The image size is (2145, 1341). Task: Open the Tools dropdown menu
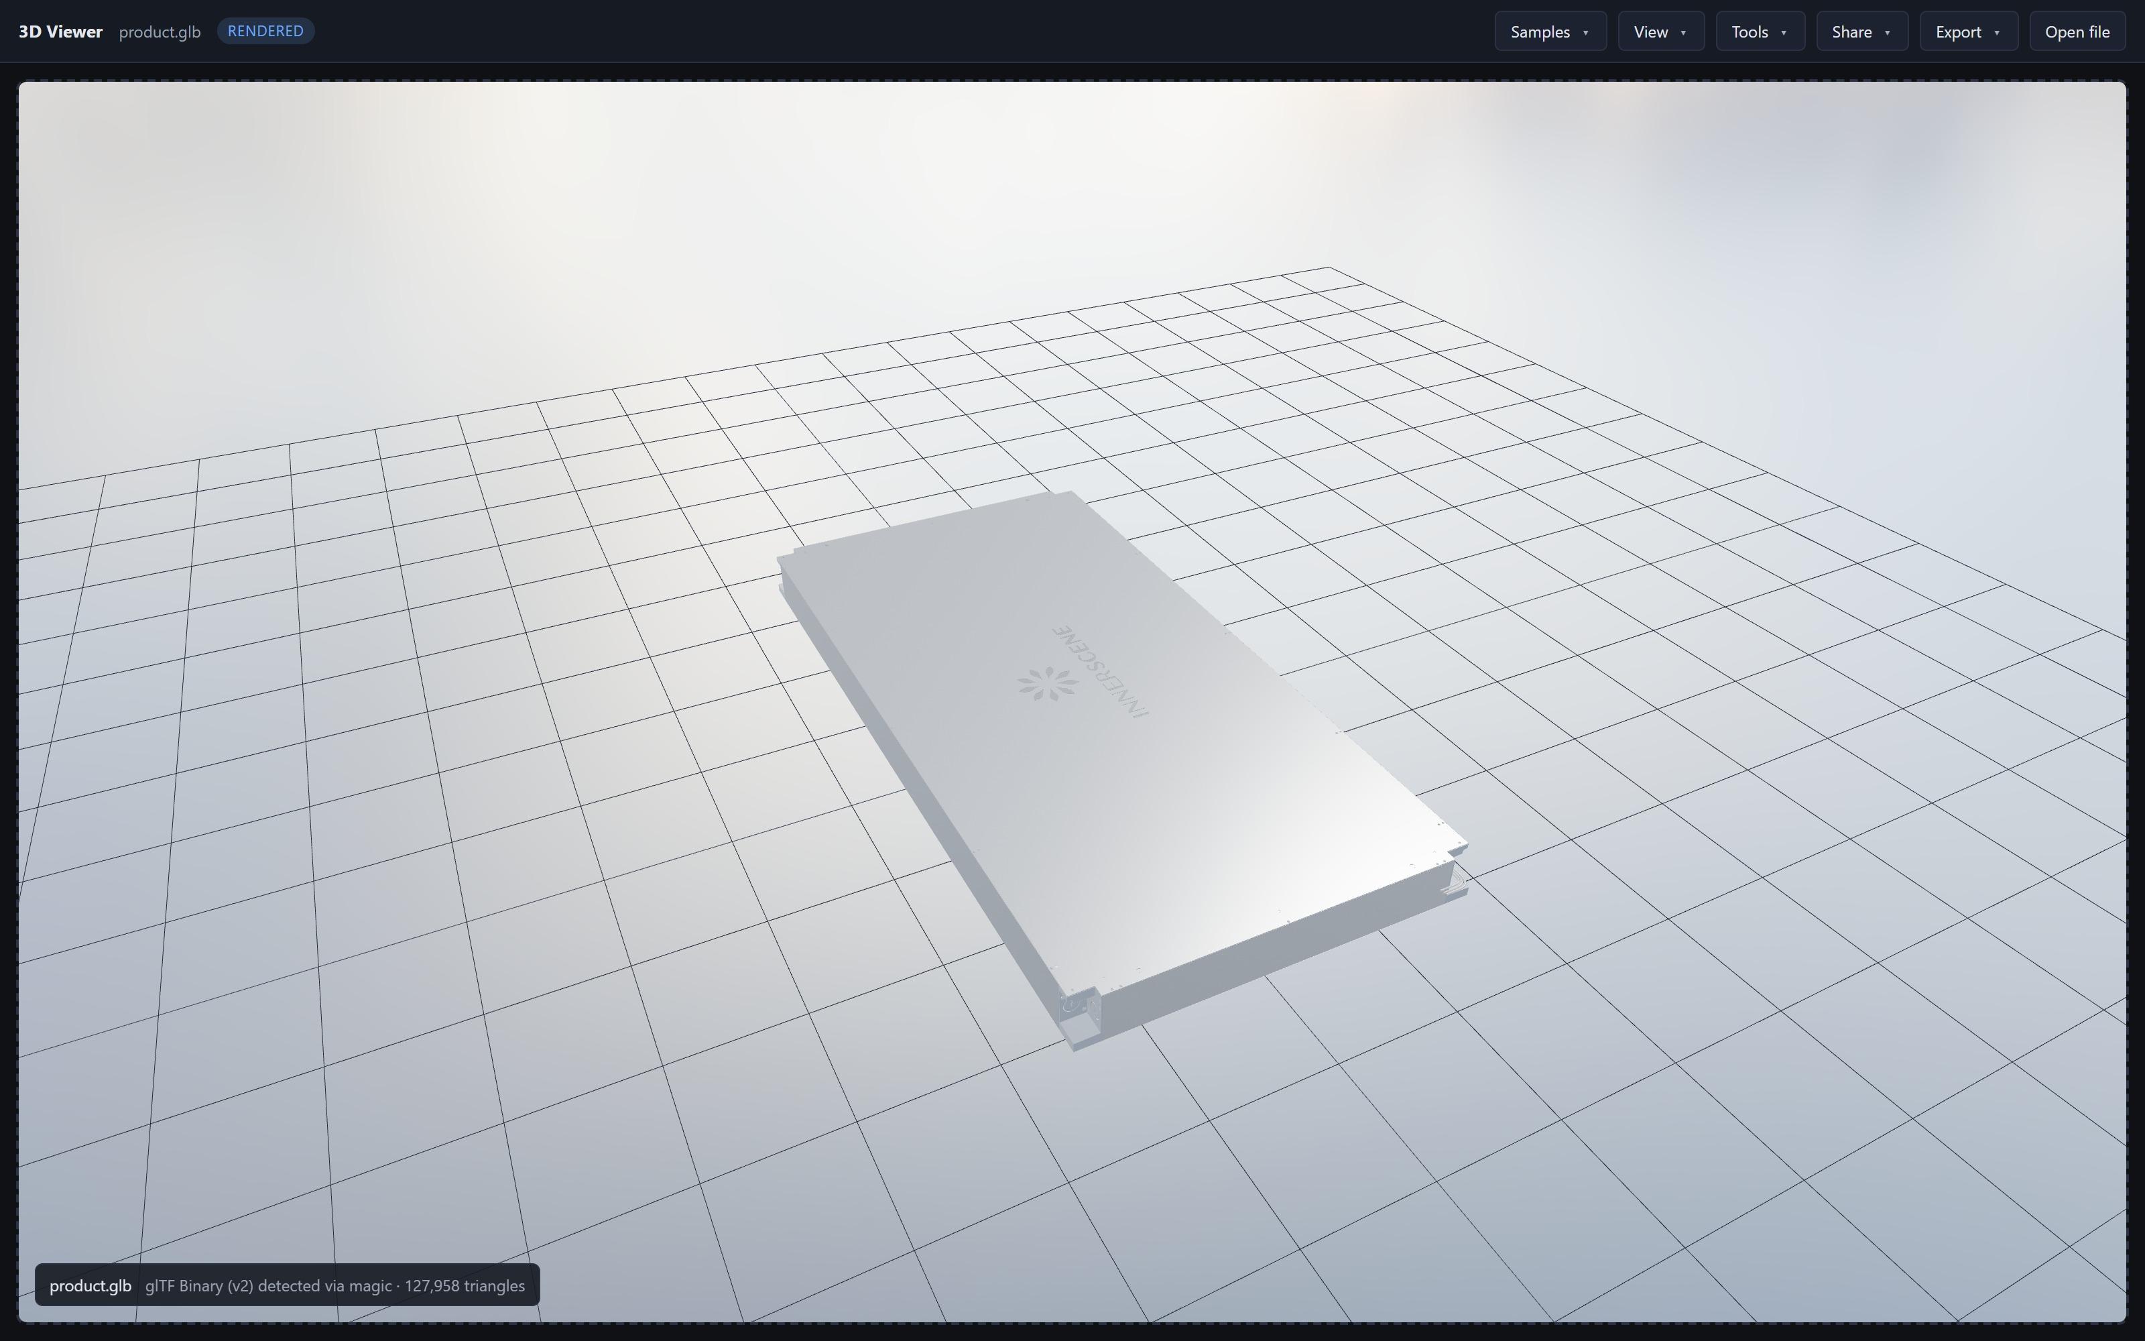[x=1760, y=32]
